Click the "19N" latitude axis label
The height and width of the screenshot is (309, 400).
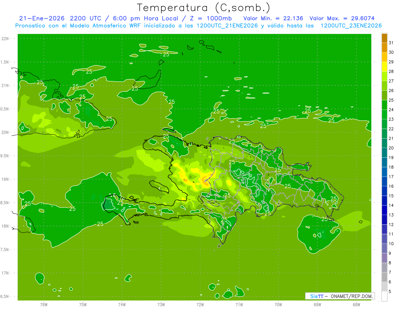tap(5, 179)
